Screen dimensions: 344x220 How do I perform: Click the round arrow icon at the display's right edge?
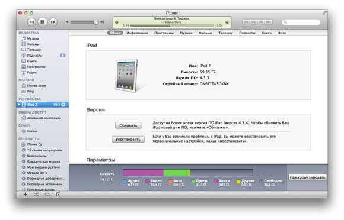[227, 22]
